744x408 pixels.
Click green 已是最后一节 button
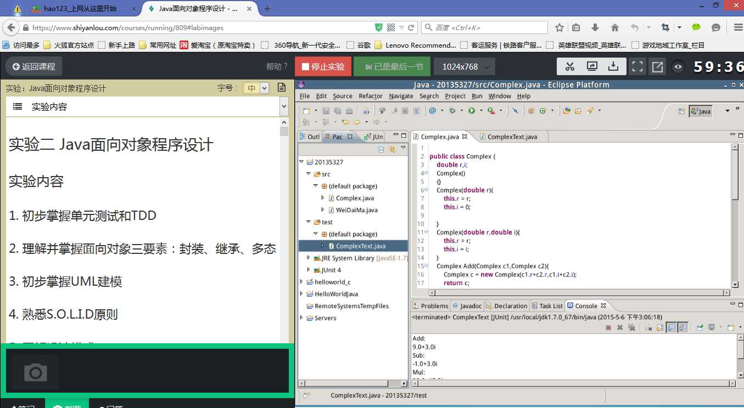[x=392, y=66]
